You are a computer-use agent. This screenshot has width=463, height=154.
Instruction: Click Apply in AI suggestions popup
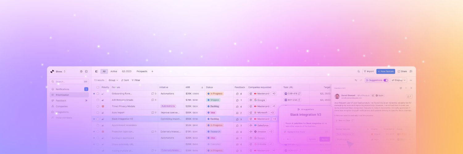325,139
